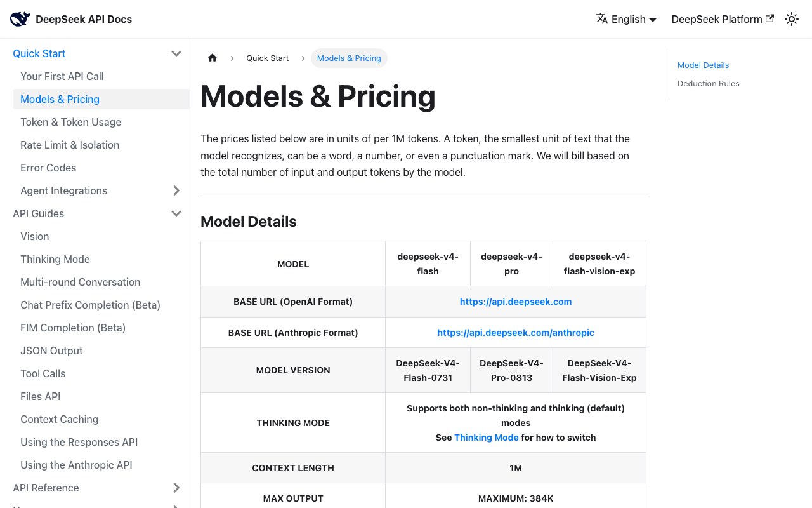The height and width of the screenshot is (508, 812).
Task: Open the API Guides label
Action: (x=39, y=213)
